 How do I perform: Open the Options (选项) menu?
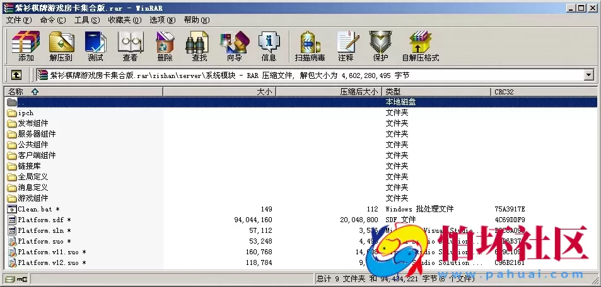(163, 20)
